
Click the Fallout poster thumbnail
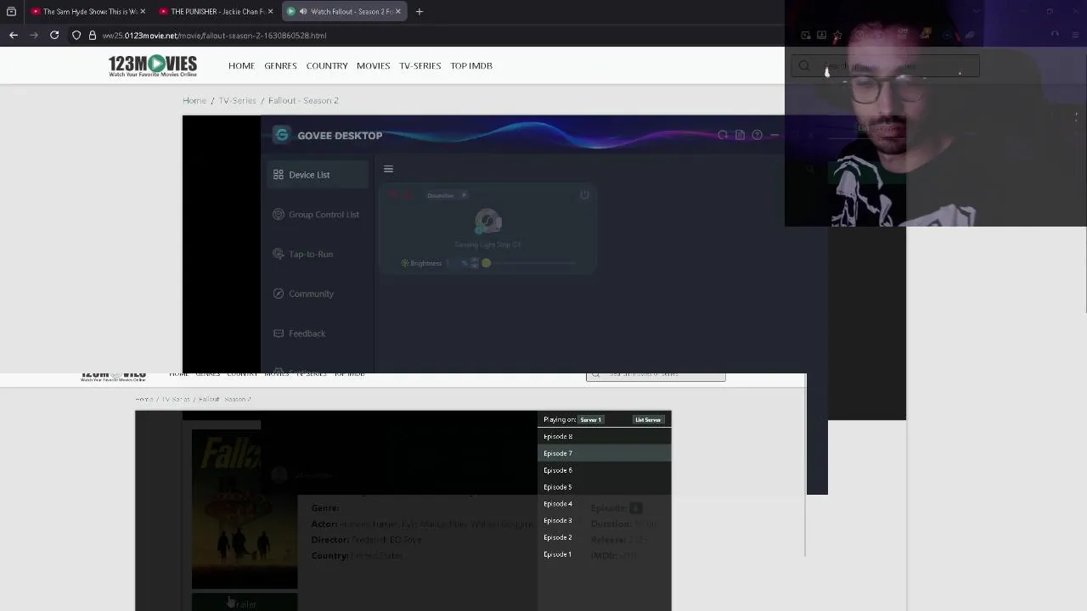(x=245, y=509)
